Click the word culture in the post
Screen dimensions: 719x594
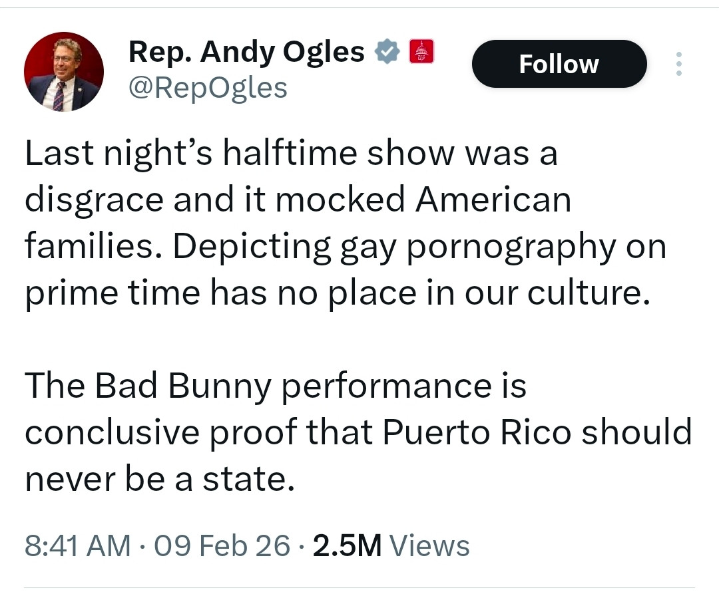[585, 293]
